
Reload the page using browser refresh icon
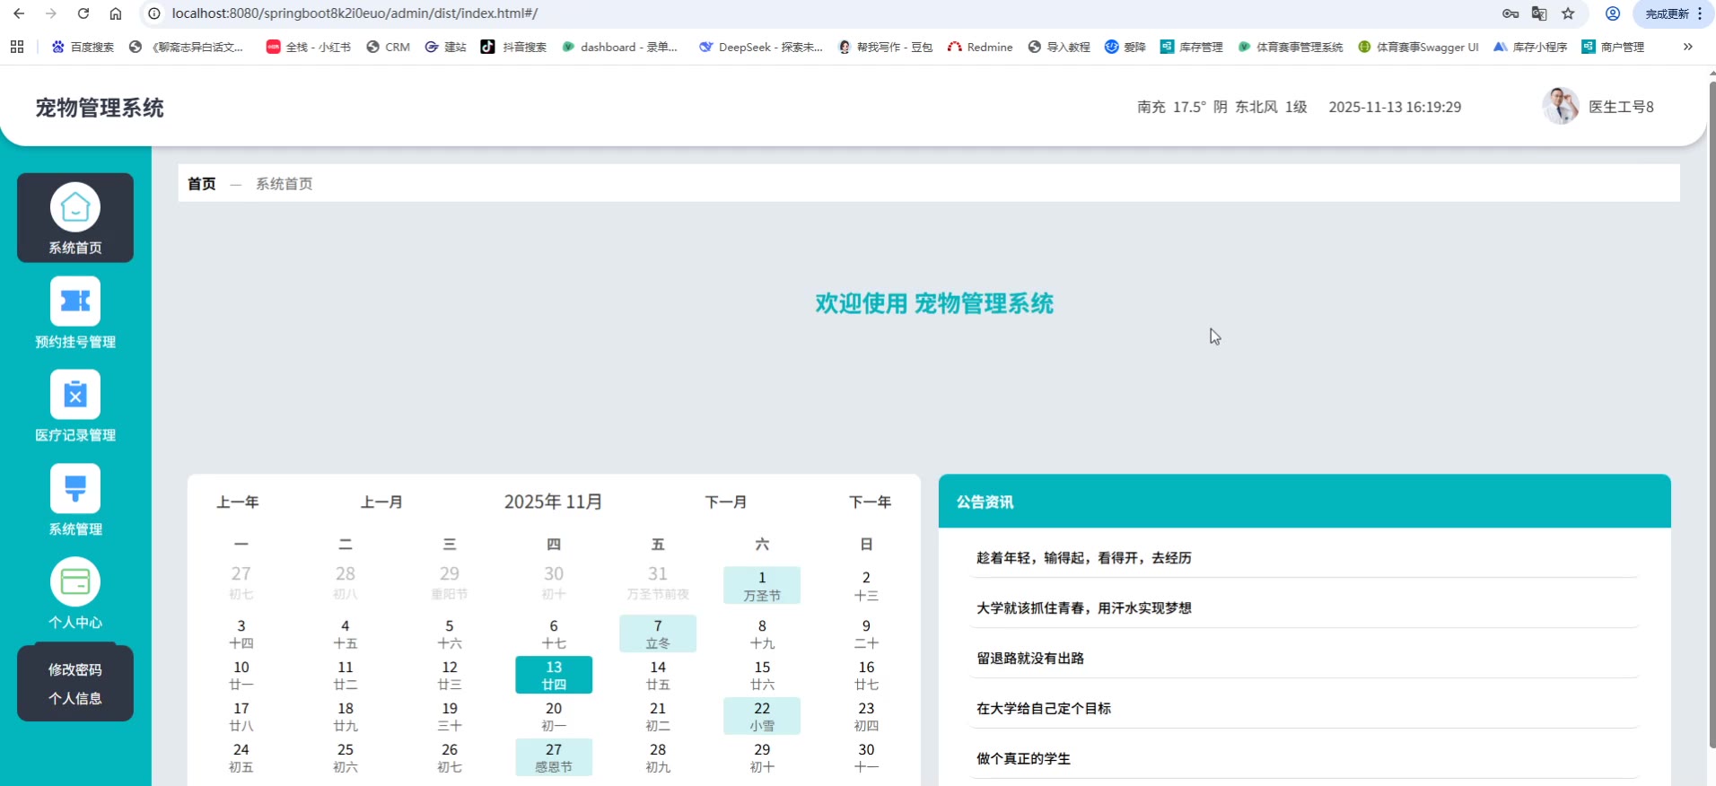point(83,13)
